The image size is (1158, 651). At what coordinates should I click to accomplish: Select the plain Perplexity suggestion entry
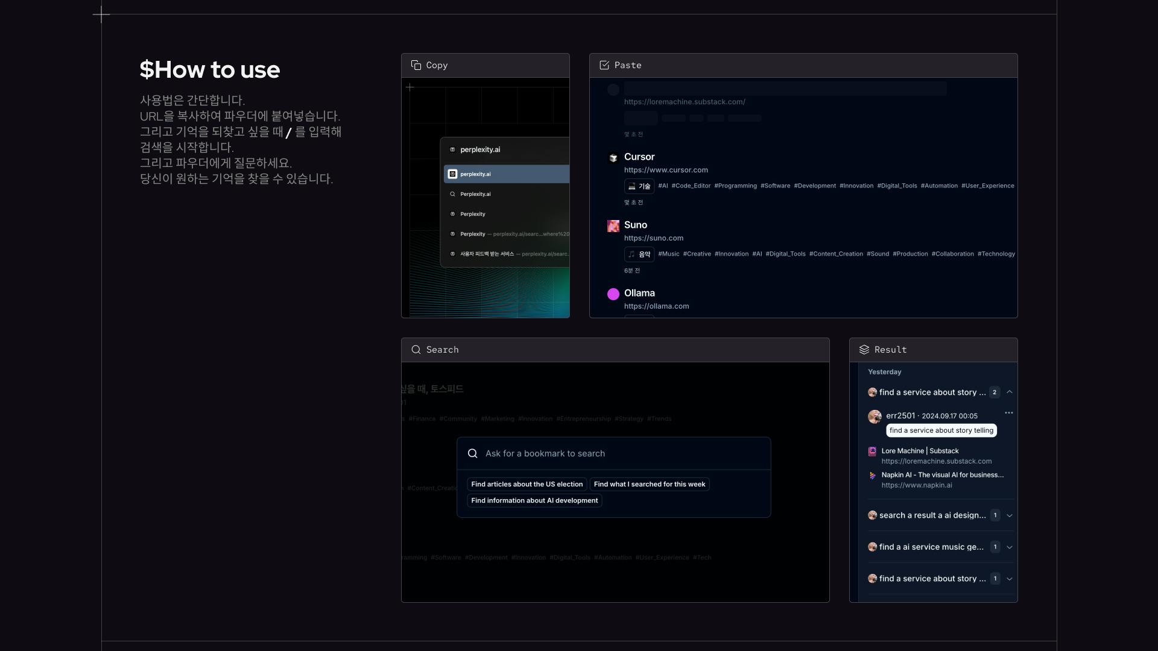coord(473,214)
